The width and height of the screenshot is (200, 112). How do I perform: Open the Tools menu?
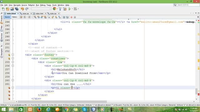coord(54,5)
